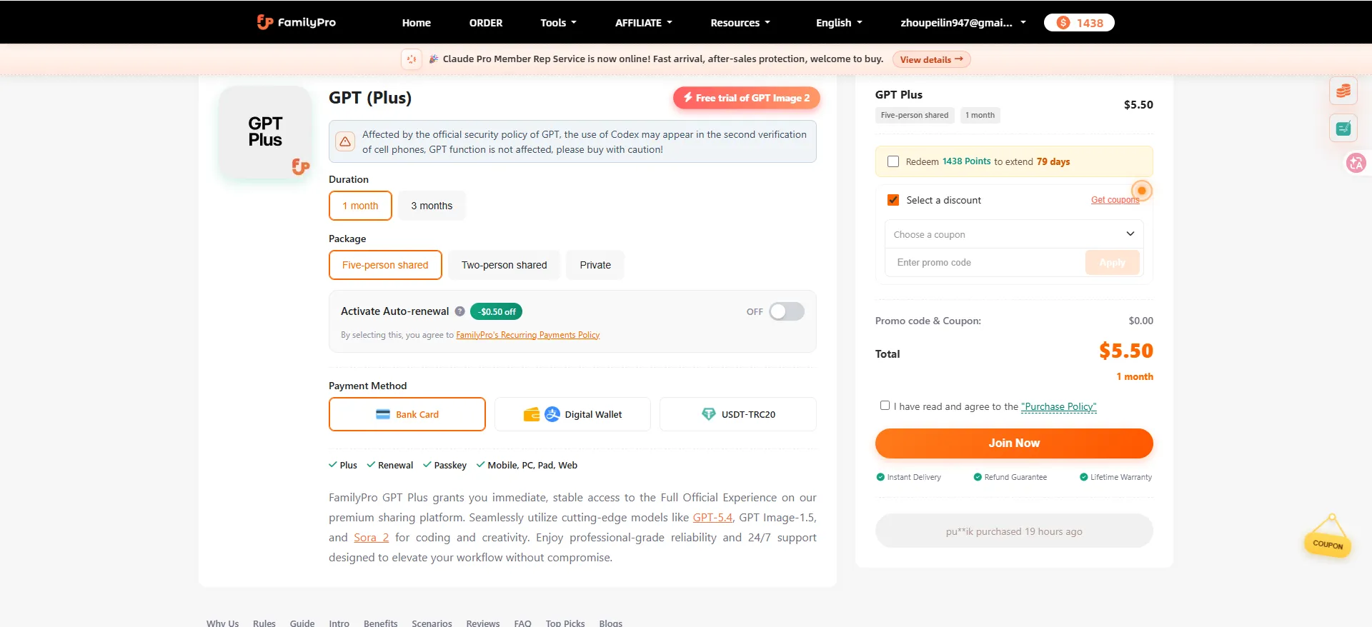1372x627 pixels.
Task: Select Digital Wallet payment method
Action: coord(572,414)
